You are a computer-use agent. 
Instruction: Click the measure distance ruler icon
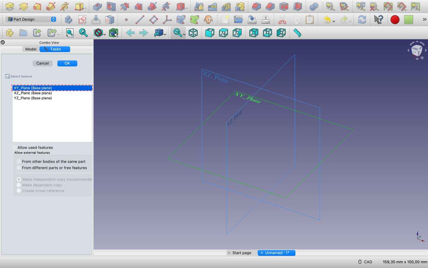pos(297,33)
